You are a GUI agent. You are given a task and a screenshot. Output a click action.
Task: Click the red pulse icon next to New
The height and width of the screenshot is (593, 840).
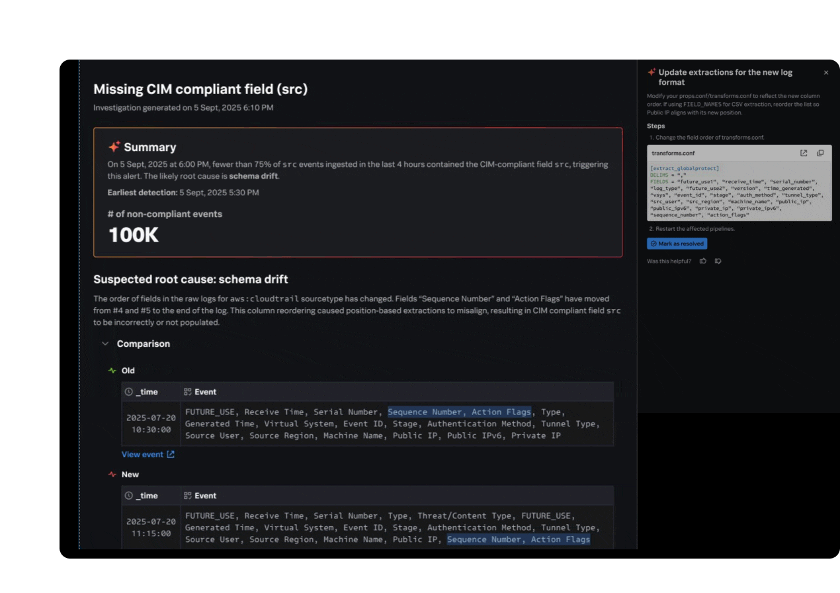click(x=112, y=475)
